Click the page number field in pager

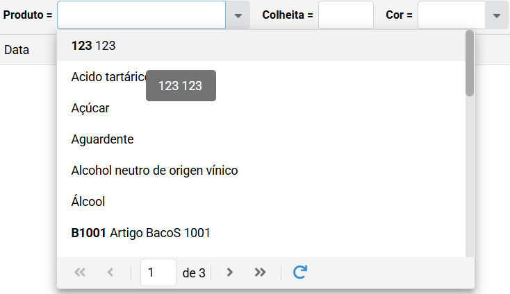(158, 273)
